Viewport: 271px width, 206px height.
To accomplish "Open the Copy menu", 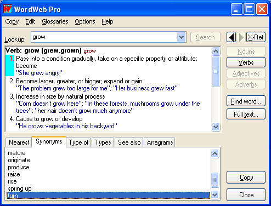I will click(12, 21).
